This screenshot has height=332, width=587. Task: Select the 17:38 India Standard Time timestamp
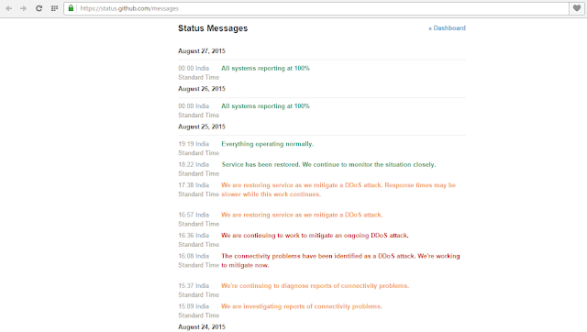pyautogui.click(x=198, y=190)
